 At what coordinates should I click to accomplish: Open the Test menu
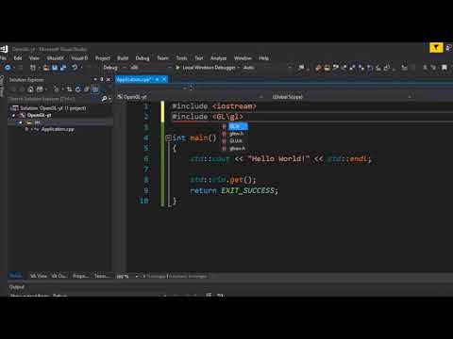click(x=199, y=58)
